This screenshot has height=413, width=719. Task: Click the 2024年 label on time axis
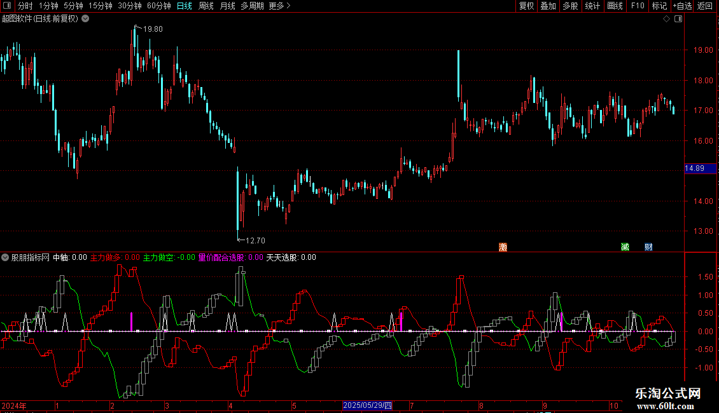[x=14, y=405]
